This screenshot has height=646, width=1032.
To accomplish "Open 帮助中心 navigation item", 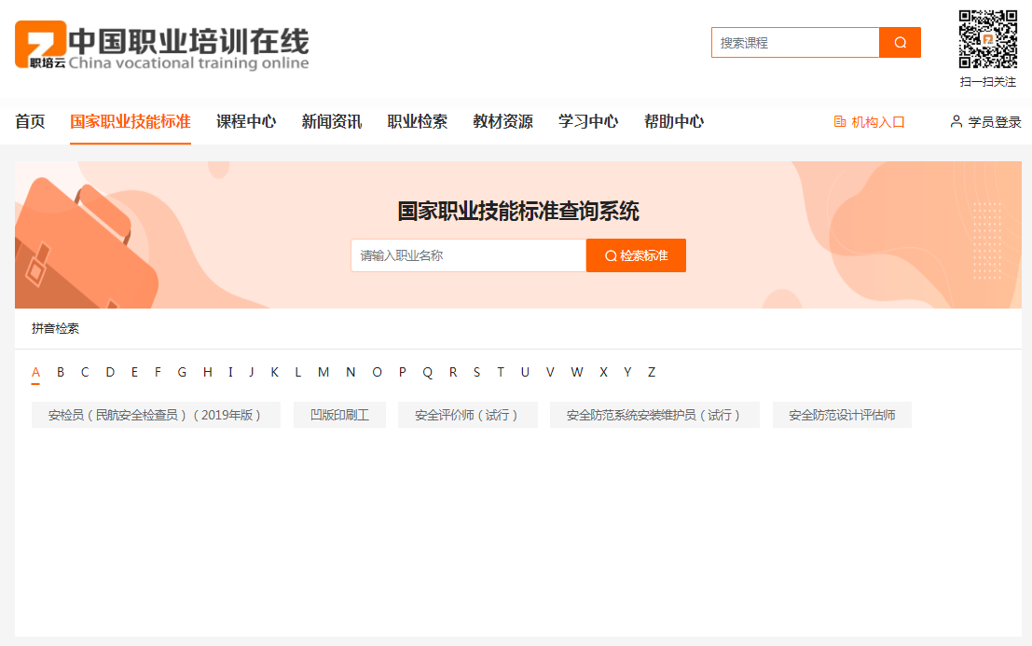I will coord(673,121).
